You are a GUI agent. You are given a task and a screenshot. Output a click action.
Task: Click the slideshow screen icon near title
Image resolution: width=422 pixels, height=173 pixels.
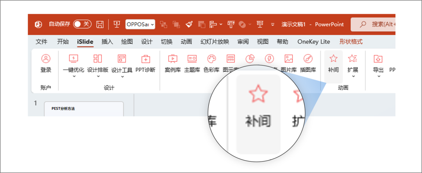click(x=260, y=24)
